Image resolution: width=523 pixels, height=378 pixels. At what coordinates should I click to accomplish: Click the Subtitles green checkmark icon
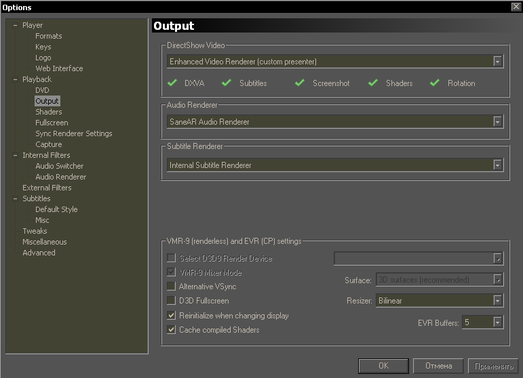click(x=227, y=83)
